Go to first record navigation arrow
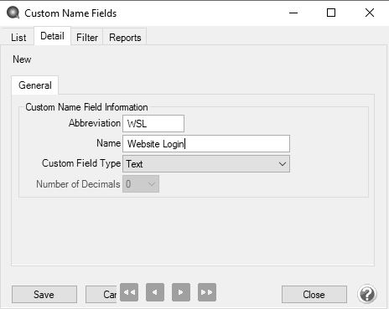Screen dimensions: 389x309 129,292
